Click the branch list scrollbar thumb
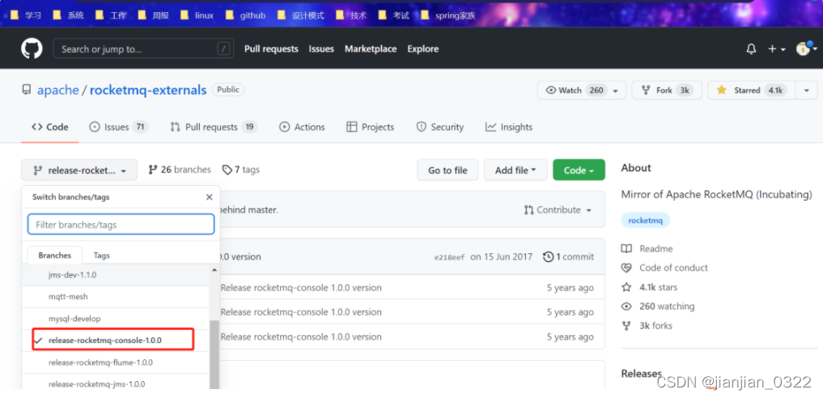Viewport: 823px width, 398px height. pyautogui.click(x=214, y=355)
